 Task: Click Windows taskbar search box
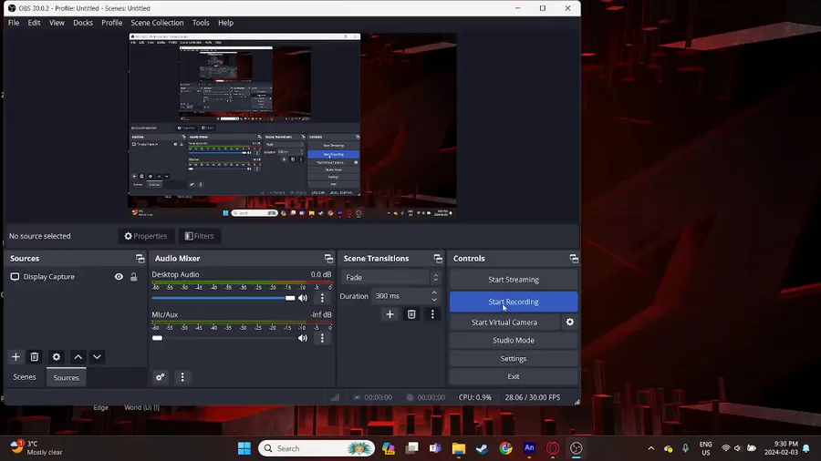coord(317,448)
